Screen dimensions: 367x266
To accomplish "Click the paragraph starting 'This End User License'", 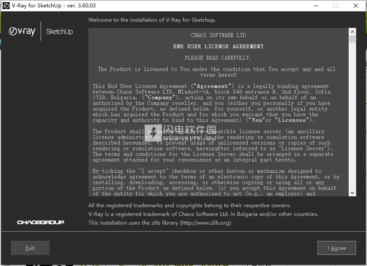I will [x=211, y=103].
